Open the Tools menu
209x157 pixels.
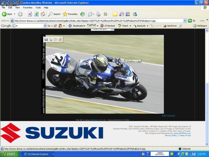[x=38, y=8]
